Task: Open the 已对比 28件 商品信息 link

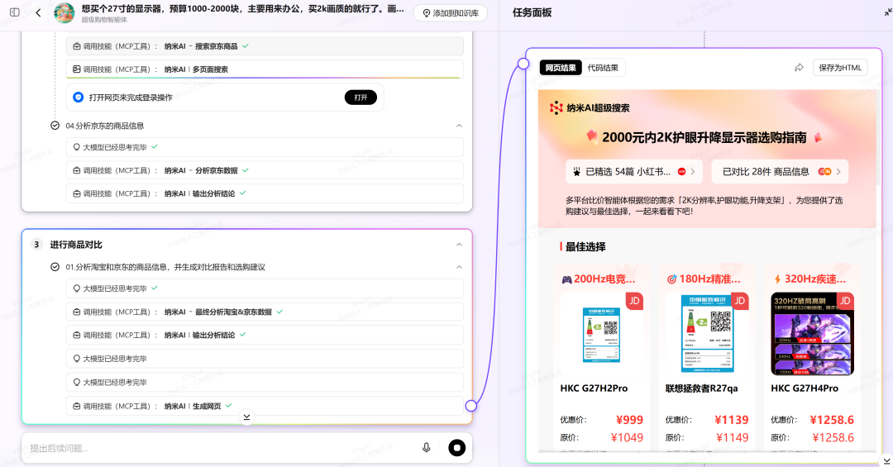Action: coord(781,172)
